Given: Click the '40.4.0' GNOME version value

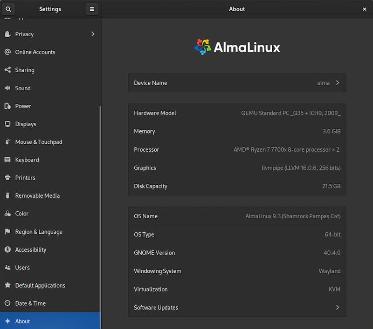Looking at the screenshot, I should [332, 253].
